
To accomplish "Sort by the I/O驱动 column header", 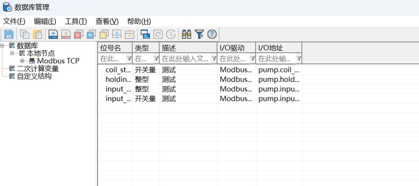I will (236, 48).
